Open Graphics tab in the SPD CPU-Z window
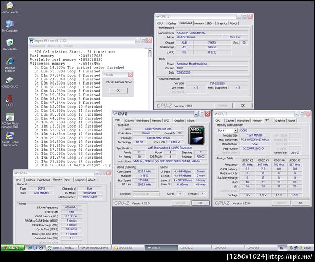The image size is (315, 262). 280,121
